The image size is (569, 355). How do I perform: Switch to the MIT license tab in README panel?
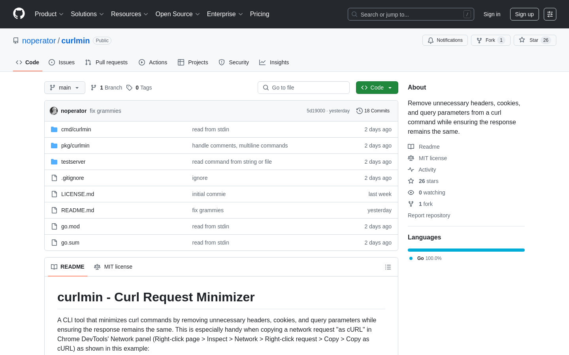click(x=113, y=267)
